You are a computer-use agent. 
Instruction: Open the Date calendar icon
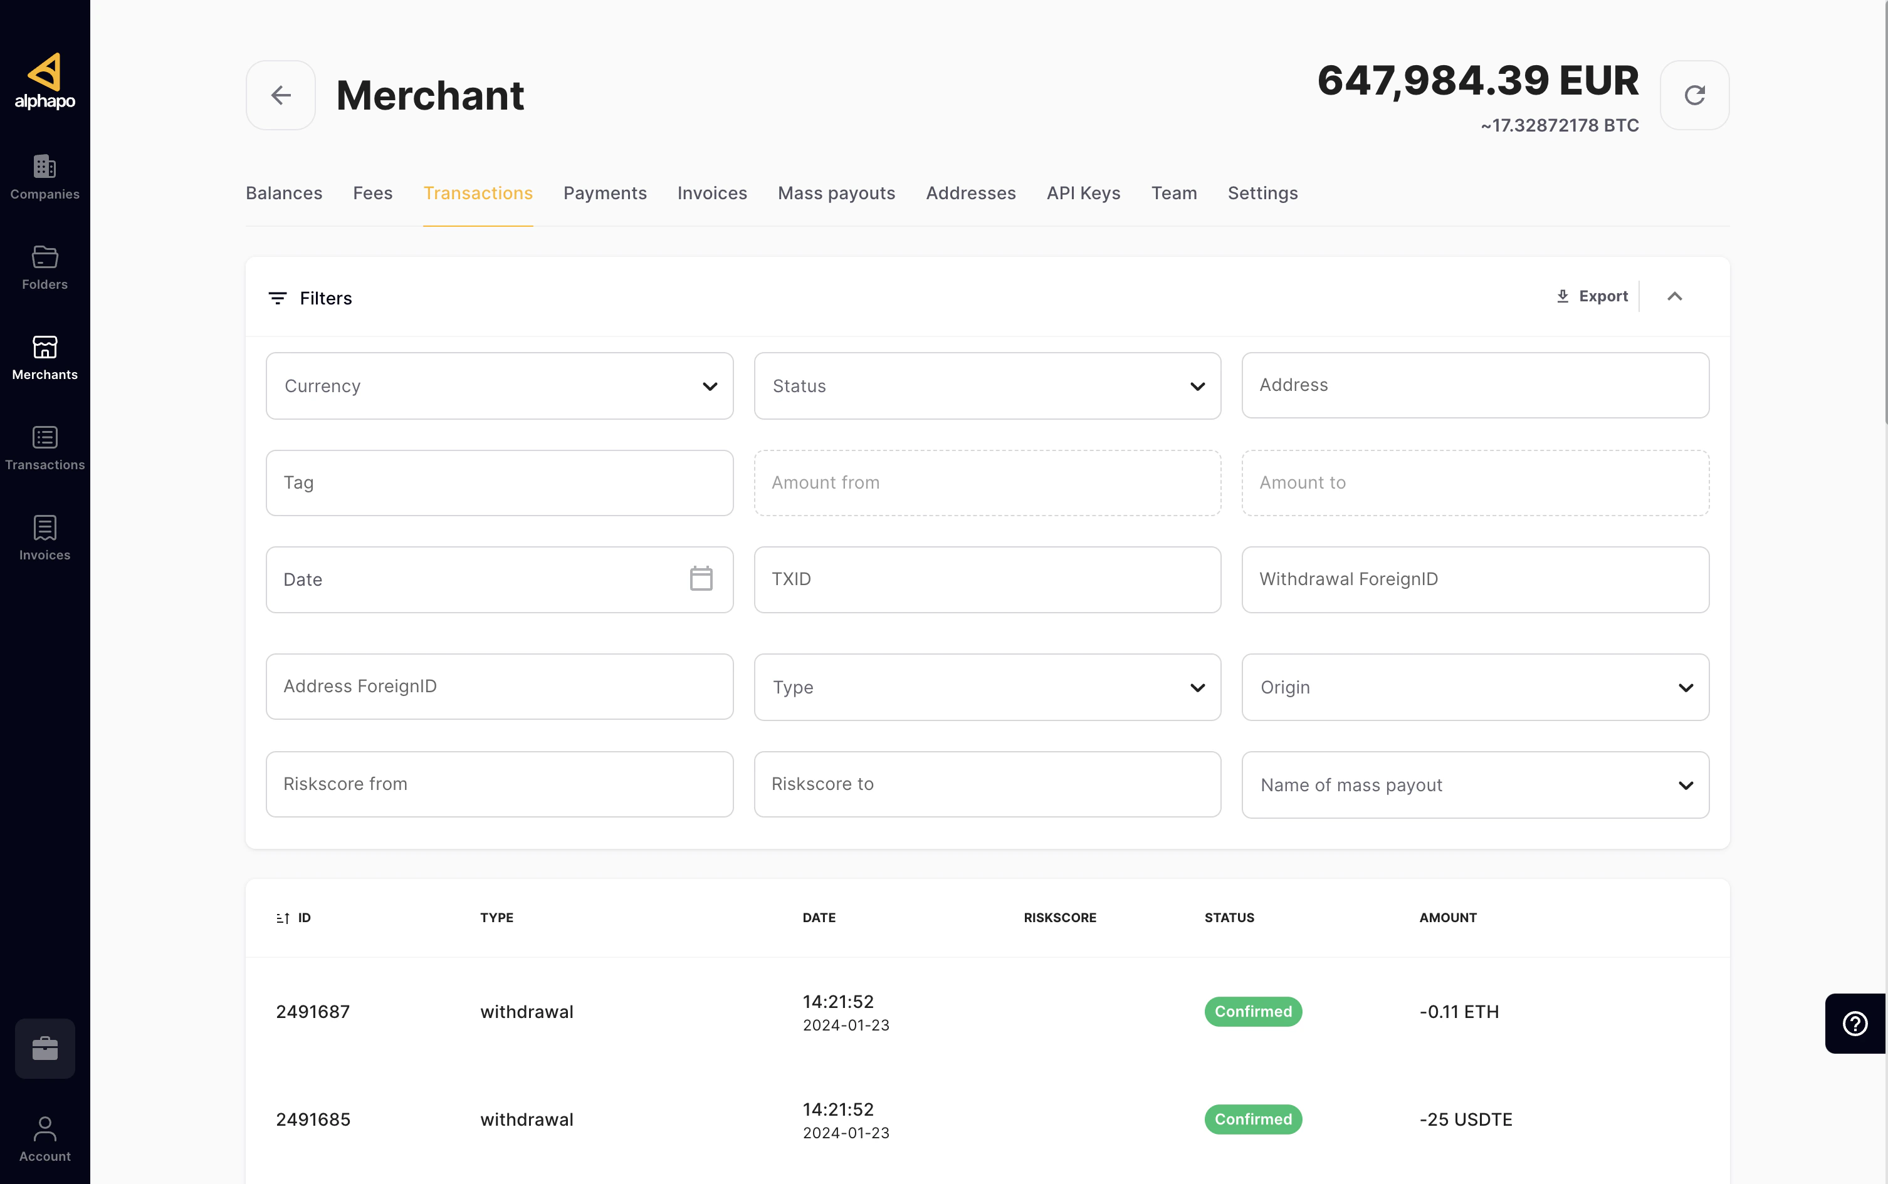[701, 579]
